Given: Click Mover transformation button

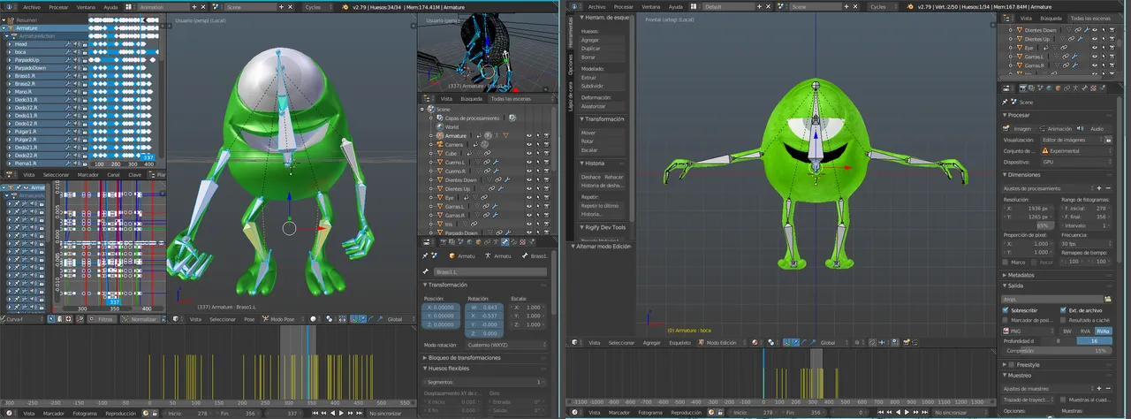Looking at the screenshot, I should (x=603, y=133).
